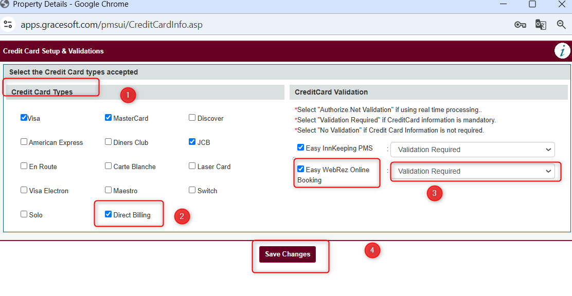
Task: Click the Google Translate icon
Action: [541, 25]
